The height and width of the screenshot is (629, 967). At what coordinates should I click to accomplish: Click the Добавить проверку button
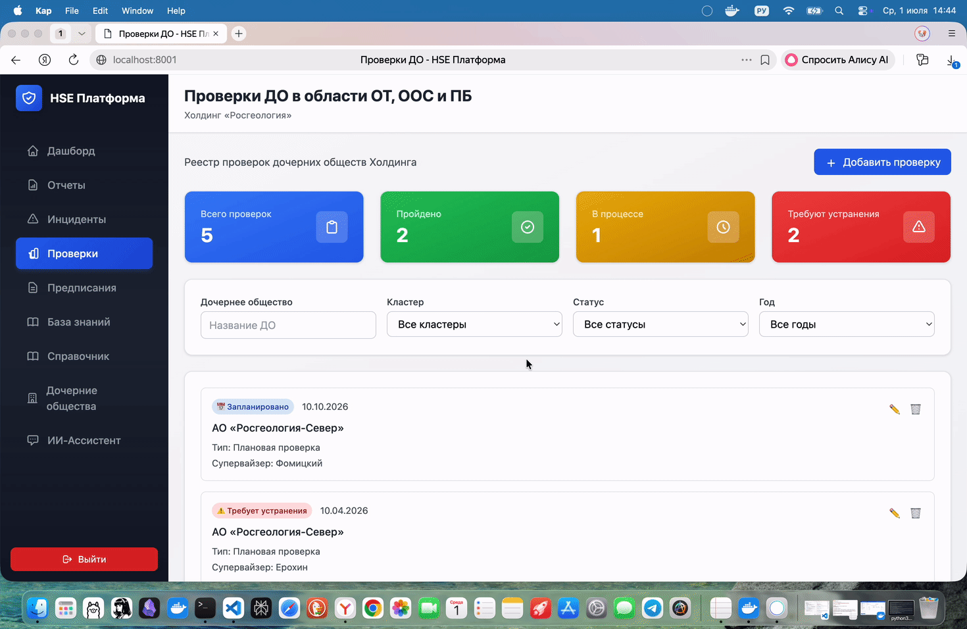[882, 162]
